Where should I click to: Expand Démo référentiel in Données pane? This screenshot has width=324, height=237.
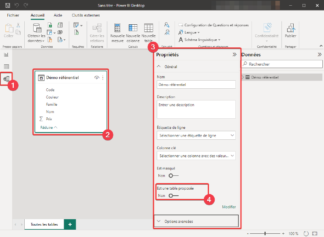243,77
